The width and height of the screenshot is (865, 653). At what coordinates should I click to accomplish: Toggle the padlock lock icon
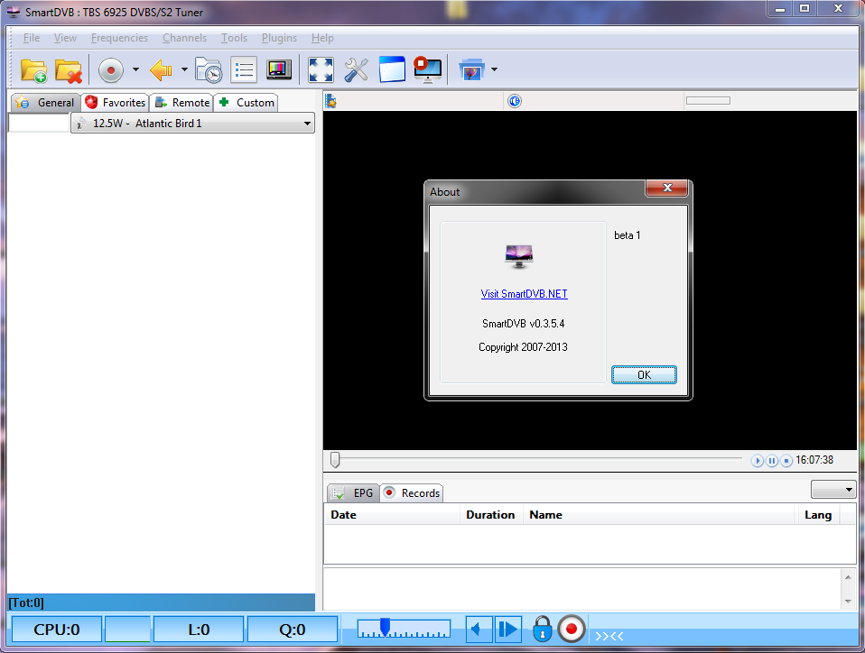tap(543, 629)
